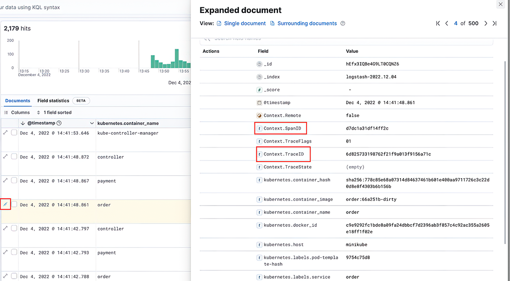
Task: Click the kubernetes.container_name column header
Action: 128,123
